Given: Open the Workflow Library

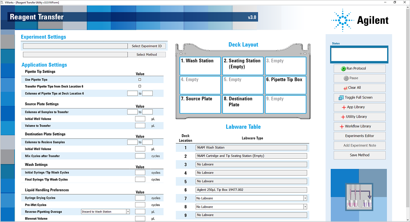Looking at the screenshot, I should pyautogui.click(x=360, y=127).
